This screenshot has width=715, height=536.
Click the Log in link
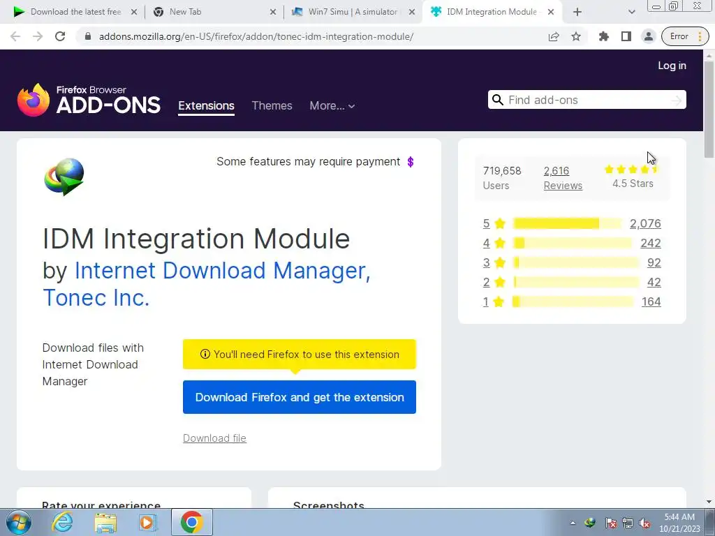(x=672, y=66)
